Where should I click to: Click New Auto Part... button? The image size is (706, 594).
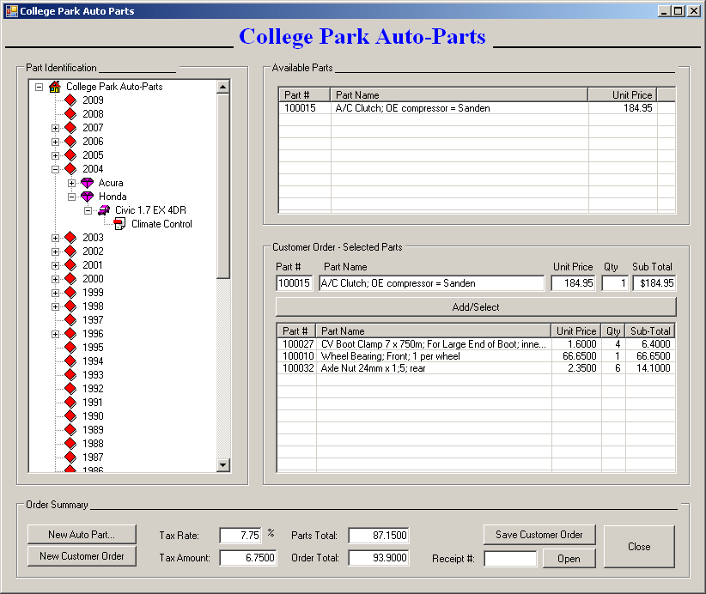click(x=82, y=534)
